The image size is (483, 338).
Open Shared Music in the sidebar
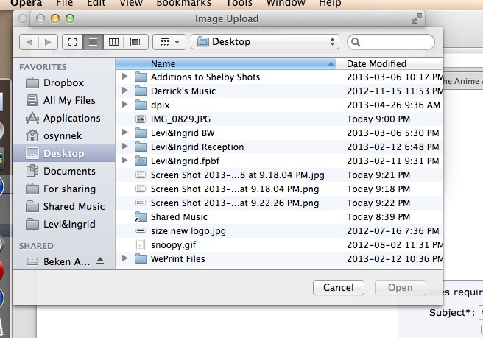click(x=64, y=206)
